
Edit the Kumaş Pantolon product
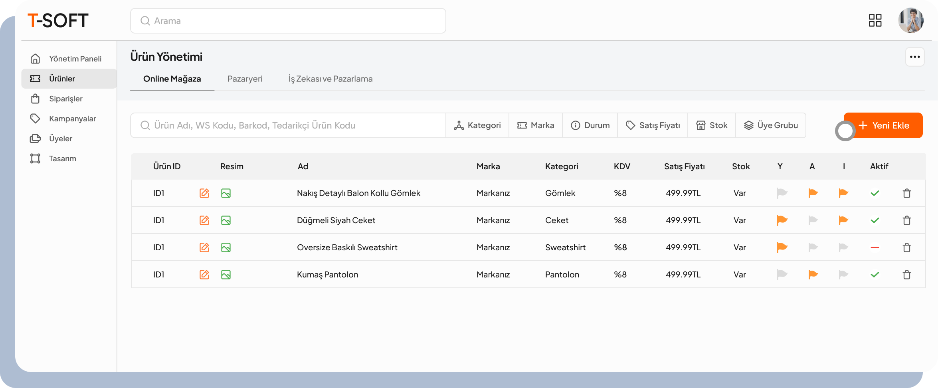204,275
